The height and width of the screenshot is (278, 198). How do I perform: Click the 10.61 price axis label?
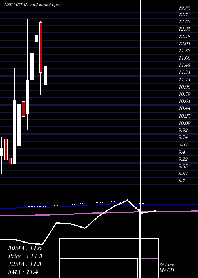185,101
